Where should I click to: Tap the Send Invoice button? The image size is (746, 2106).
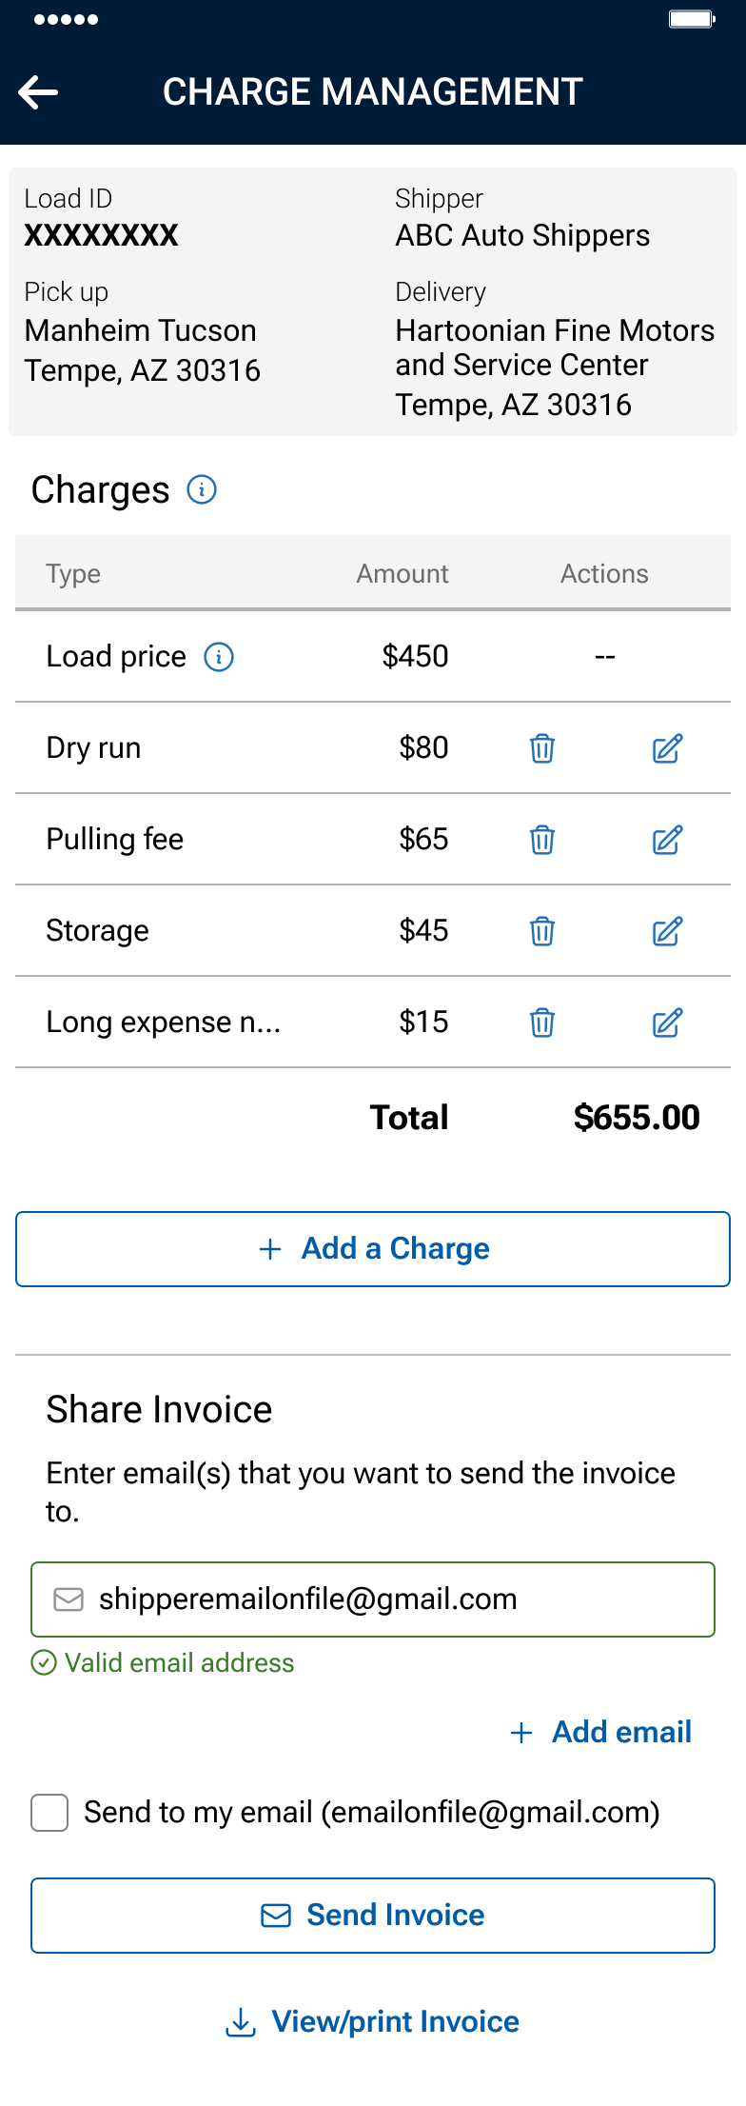[x=373, y=1916]
